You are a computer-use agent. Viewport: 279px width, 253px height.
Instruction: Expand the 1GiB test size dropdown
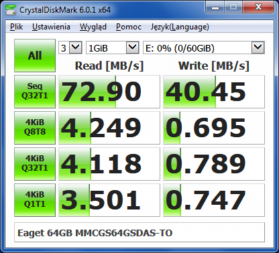pos(113,48)
